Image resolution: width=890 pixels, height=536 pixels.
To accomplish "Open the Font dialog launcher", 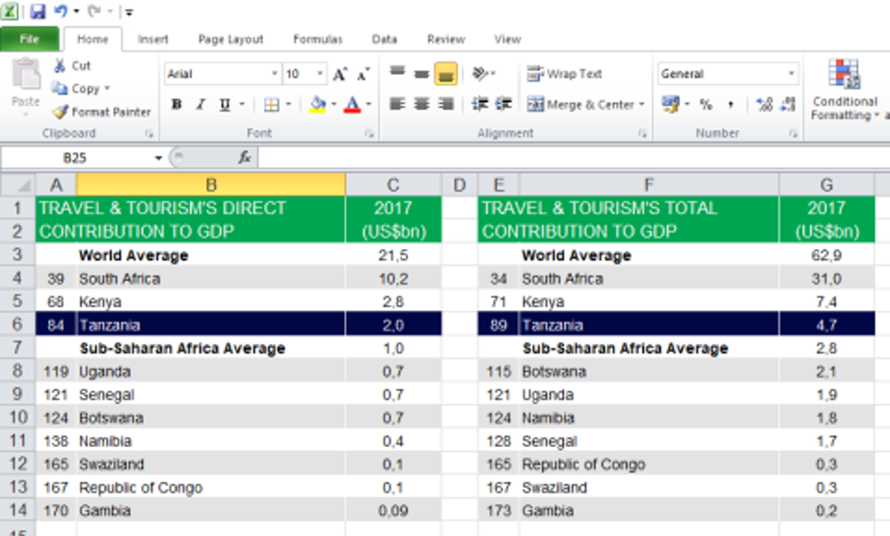I will pos(369,134).
